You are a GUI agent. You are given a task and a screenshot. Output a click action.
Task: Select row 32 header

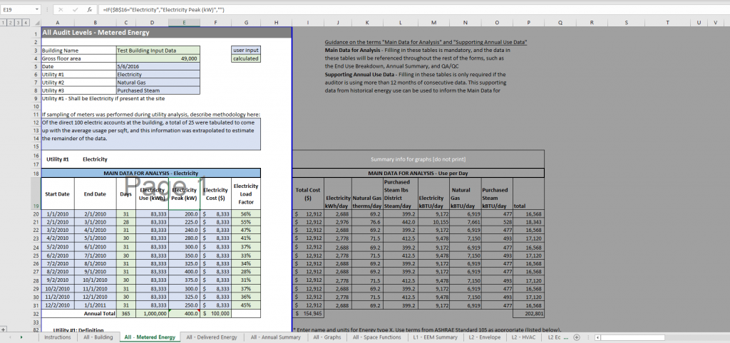pyautogui.click(x=36, y=314)
